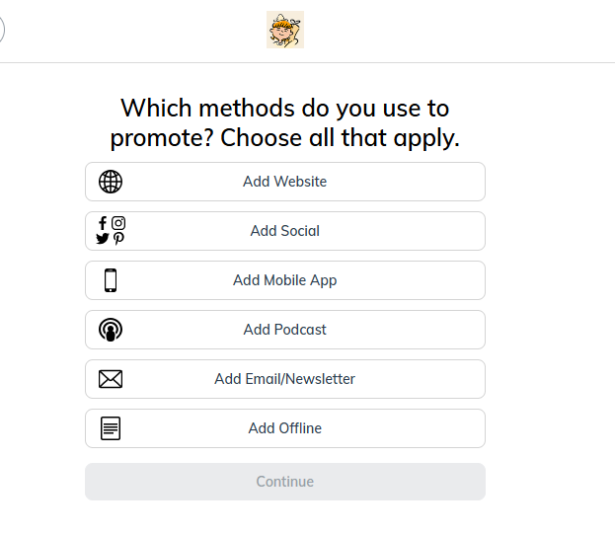Choose the Add Social label

tap(284, 231)
